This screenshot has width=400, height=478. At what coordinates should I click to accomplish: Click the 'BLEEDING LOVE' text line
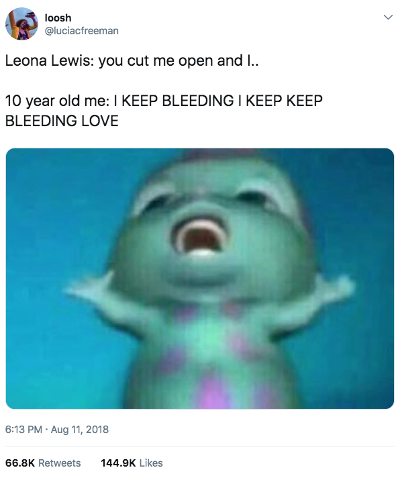(x=62, y=121)
